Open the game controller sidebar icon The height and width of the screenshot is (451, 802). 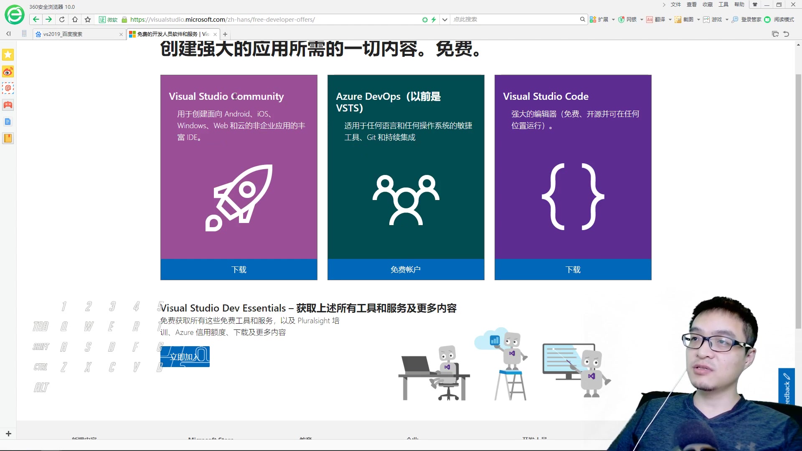(x=8, y=105)
